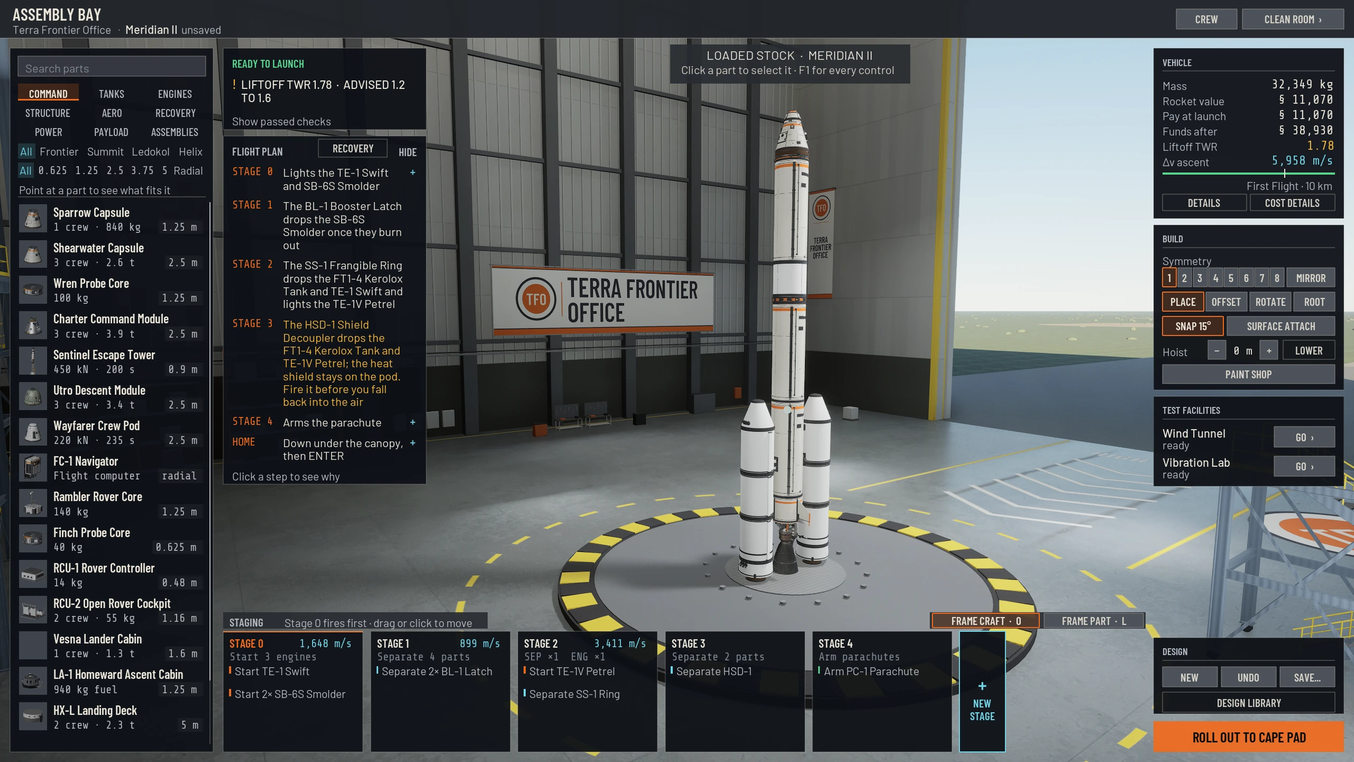Open the ENGINES parts category
Viewport: 1354px width, 762px height.
coord(175,94)
